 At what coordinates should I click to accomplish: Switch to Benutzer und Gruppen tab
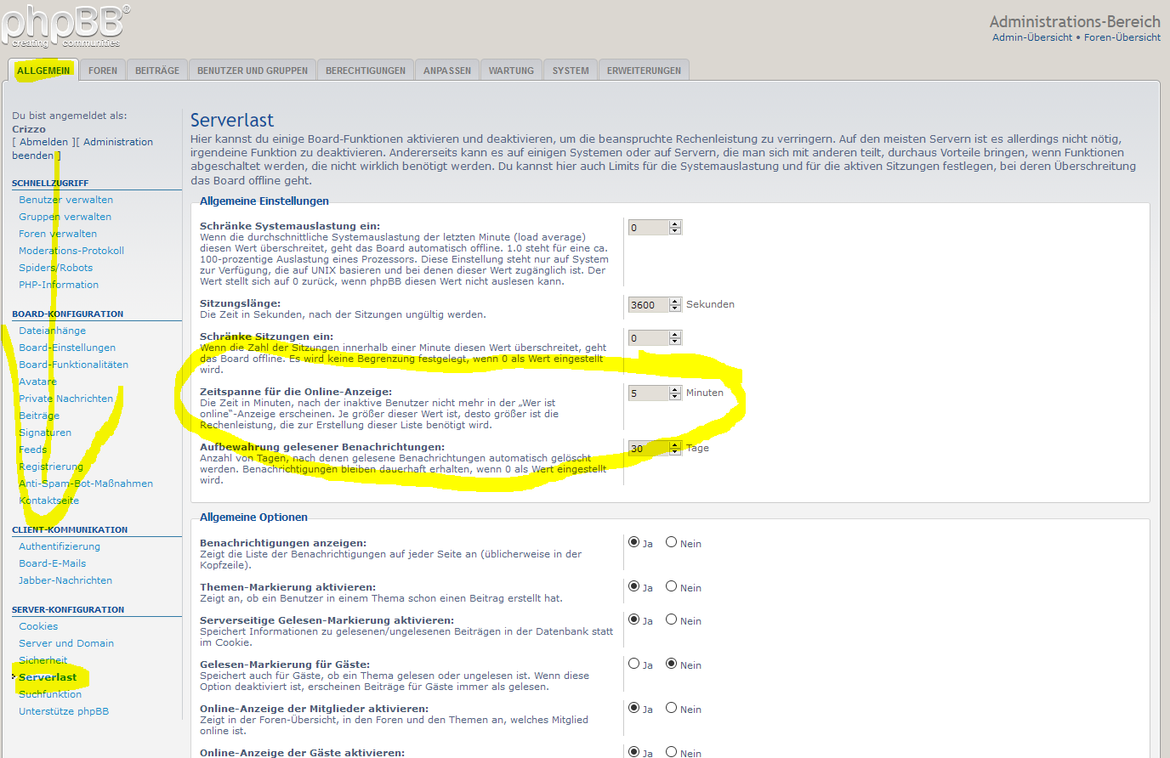253,71
